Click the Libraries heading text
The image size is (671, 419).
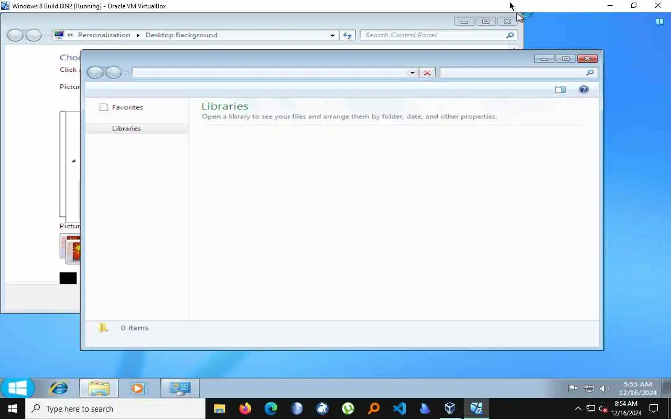pos(225,106)
